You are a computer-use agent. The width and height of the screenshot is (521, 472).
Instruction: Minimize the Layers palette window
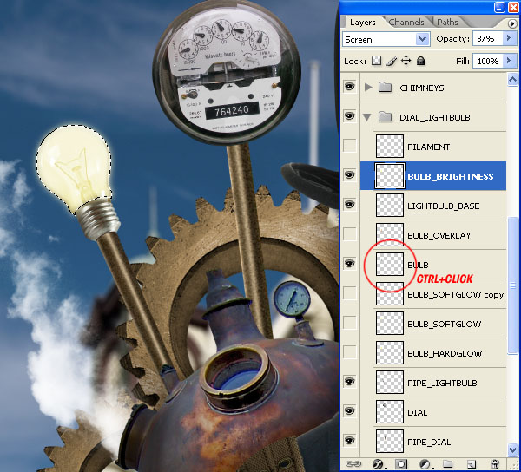[x=499, y=7]
